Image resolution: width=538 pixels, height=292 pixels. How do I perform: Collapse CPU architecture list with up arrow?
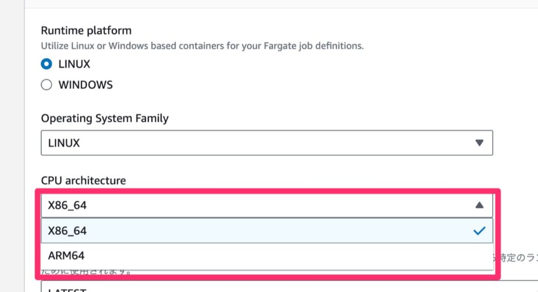(x=479, y=205)
